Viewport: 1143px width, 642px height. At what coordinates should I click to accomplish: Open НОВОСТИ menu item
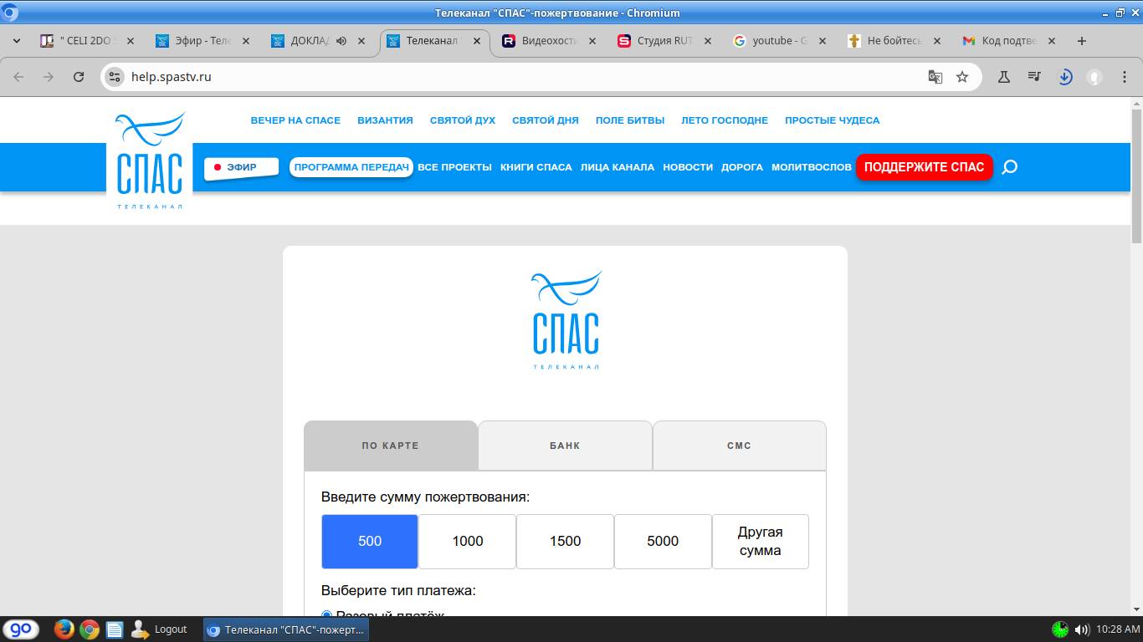click(688, 167)
